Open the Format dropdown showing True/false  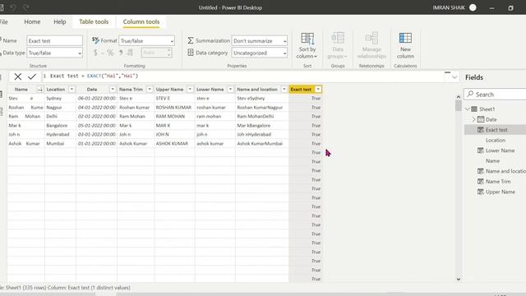coord(146,40)
